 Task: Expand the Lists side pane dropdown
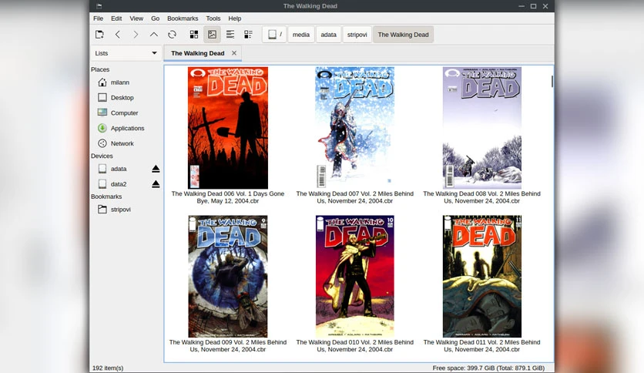(x=126, y=53)
